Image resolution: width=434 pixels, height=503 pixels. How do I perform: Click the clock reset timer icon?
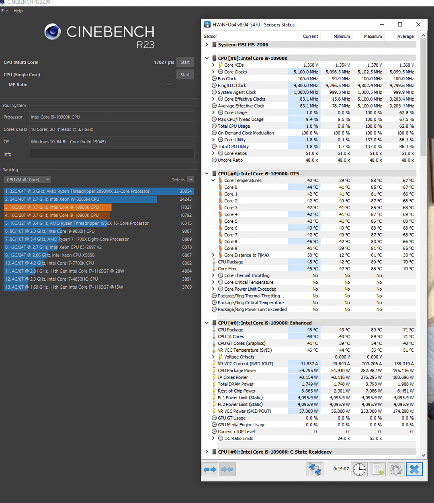(x=359, y=469)
